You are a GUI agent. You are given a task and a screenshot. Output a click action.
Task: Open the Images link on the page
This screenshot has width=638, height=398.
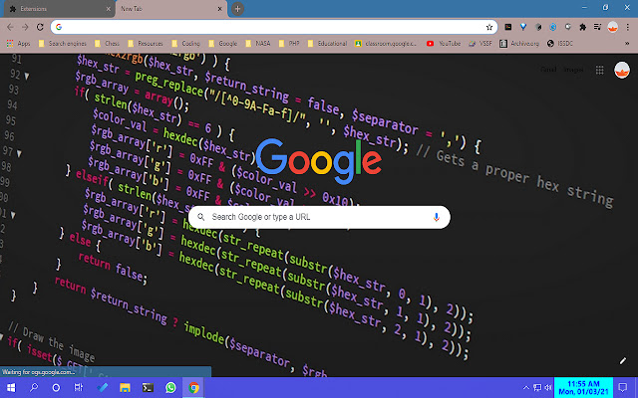tap(573, 70)
